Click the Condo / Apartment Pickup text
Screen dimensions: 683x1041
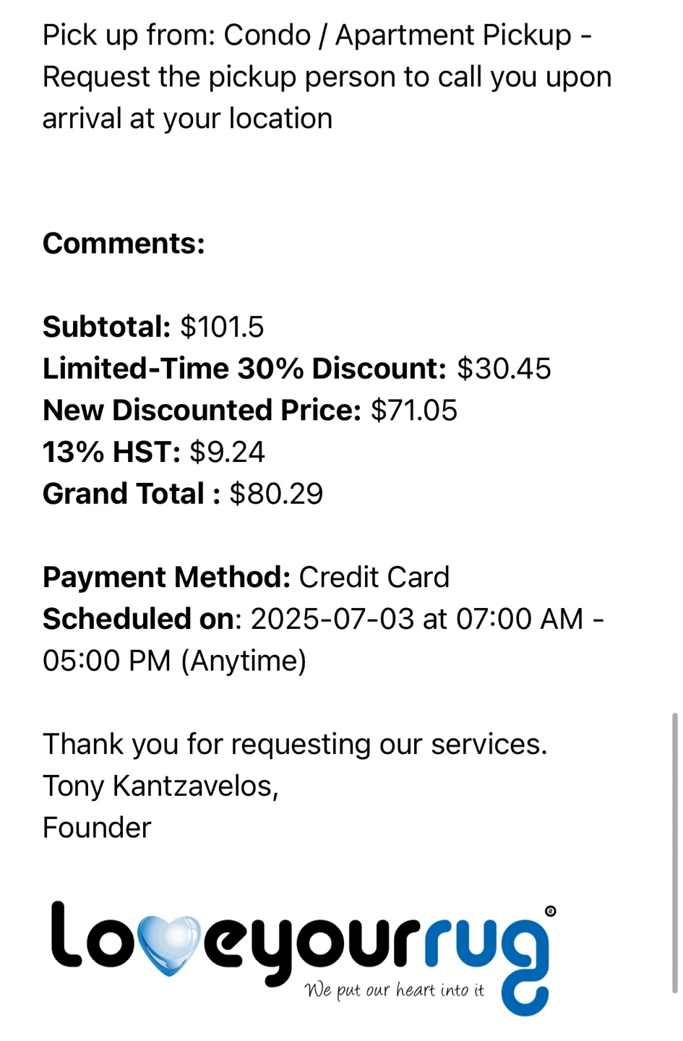click(x=398, y=35)
